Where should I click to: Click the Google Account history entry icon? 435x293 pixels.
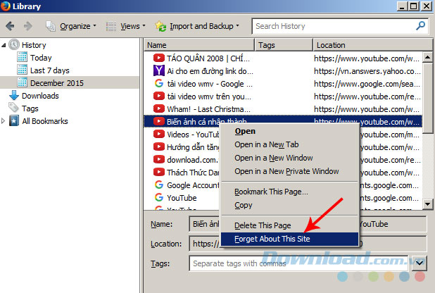[x=158, y=185]
